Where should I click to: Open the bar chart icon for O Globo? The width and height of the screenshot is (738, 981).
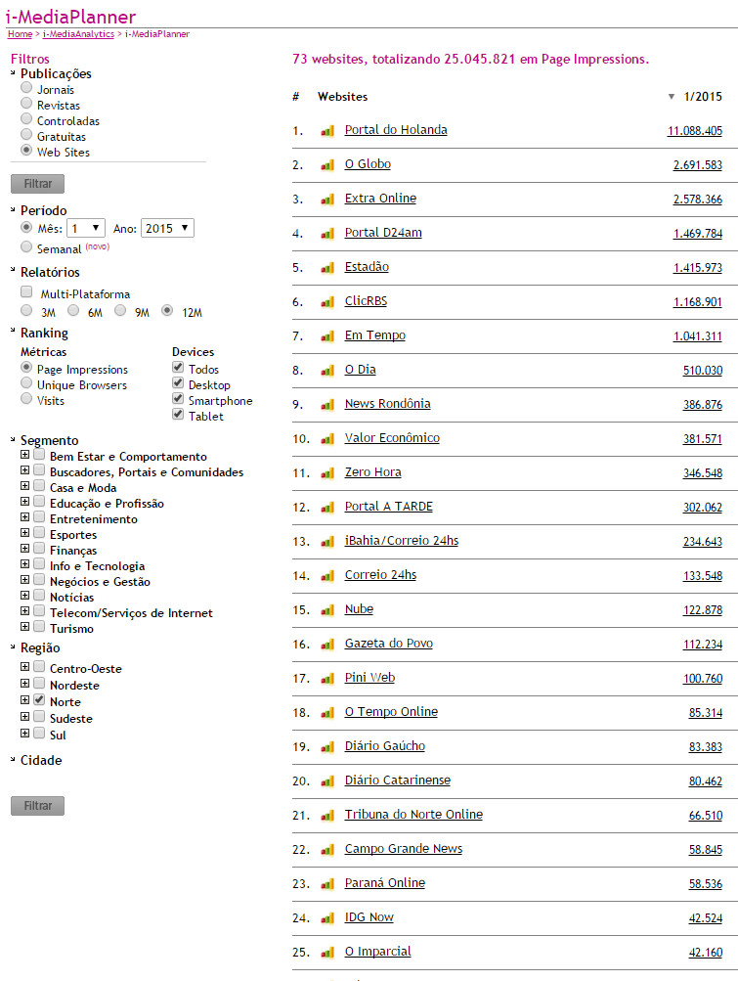327,164
